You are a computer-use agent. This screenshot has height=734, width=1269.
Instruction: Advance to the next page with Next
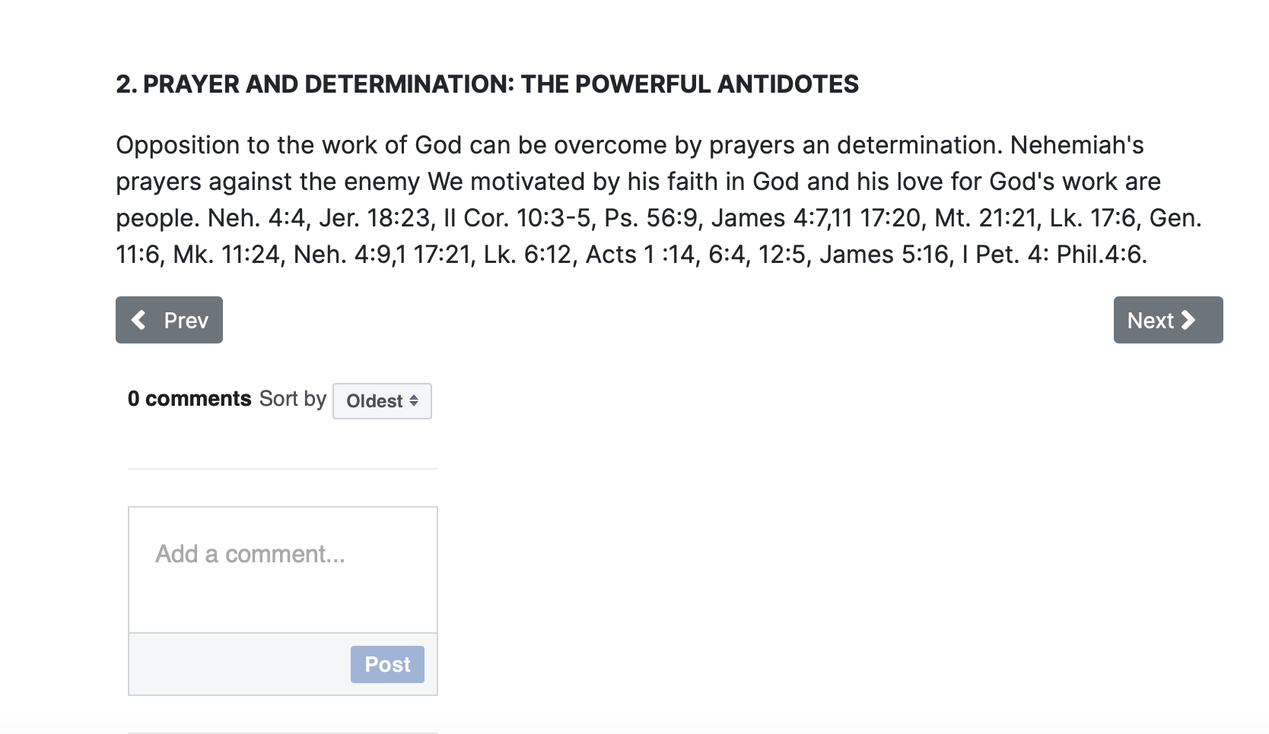coord(1168,320)
